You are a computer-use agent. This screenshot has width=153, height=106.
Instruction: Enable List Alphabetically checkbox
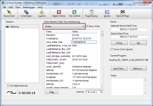[x=8, y=86]
